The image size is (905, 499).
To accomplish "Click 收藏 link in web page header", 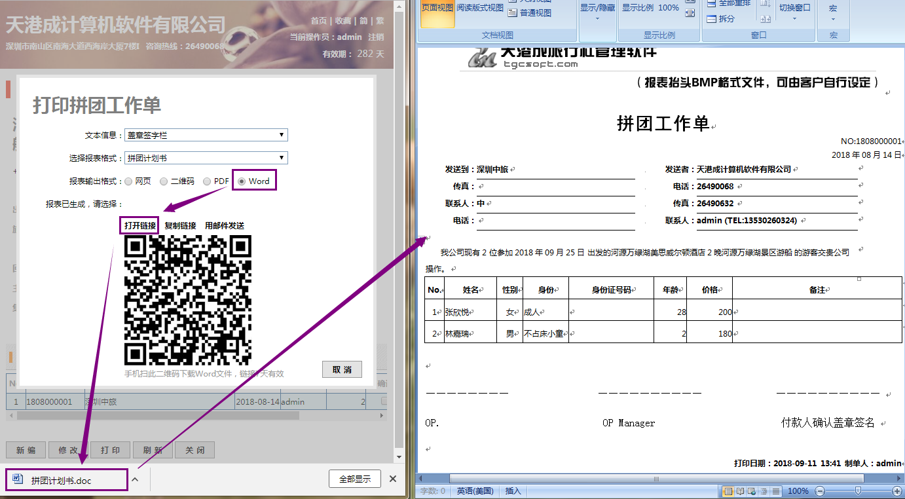I will click(343, 21).
